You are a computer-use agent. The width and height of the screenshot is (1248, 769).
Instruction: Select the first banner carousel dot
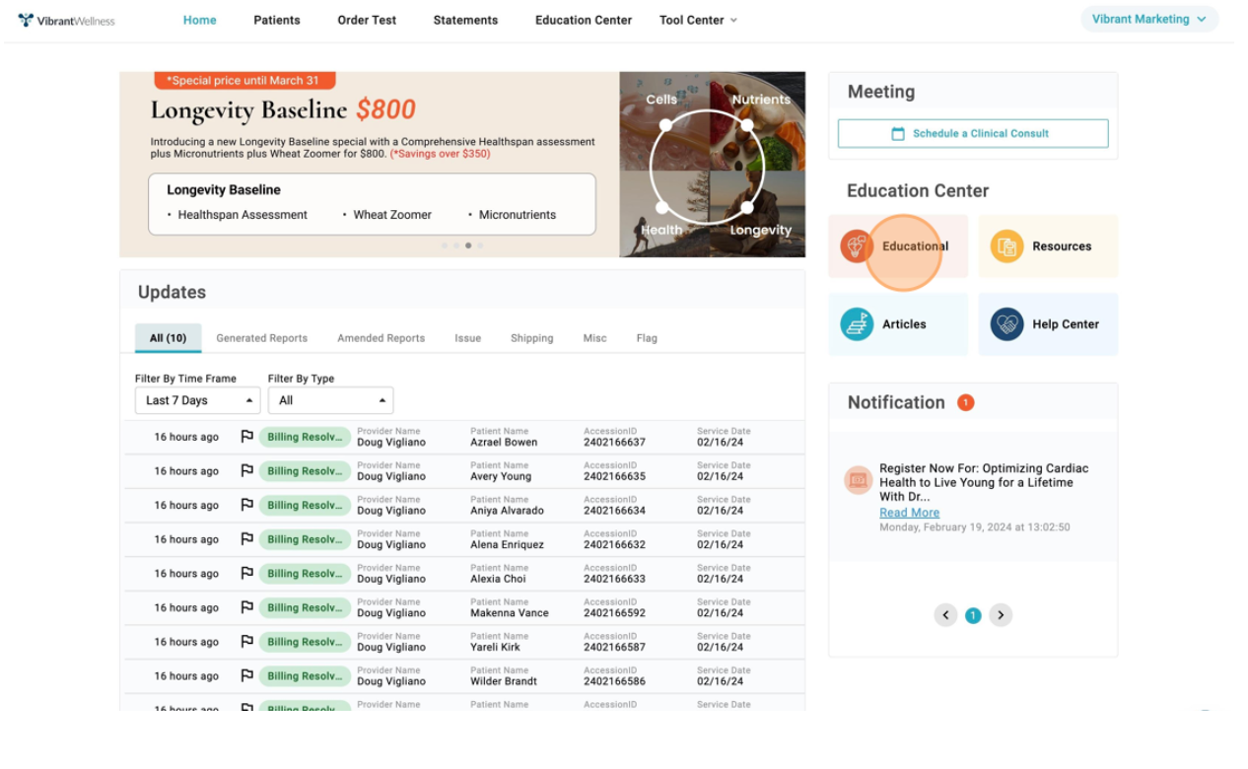pos(445,245)
